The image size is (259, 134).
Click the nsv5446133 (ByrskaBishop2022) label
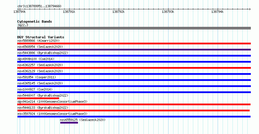point(43,108)
